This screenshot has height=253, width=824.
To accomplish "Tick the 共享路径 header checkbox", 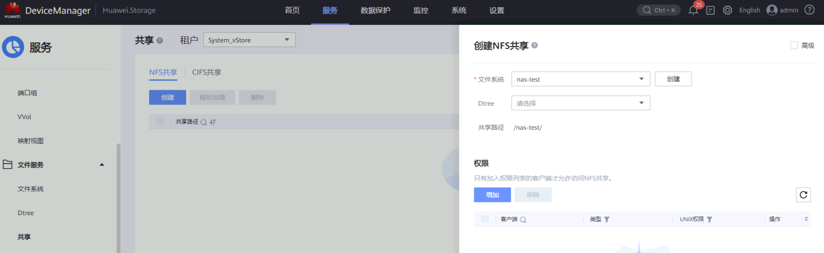I will [x=160, y=121].
